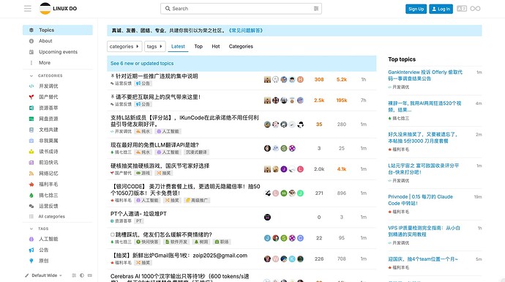The width and height of the screenshot is (505, 282).
Task: Click the 308 replies count on first topic
Action: 319,80
